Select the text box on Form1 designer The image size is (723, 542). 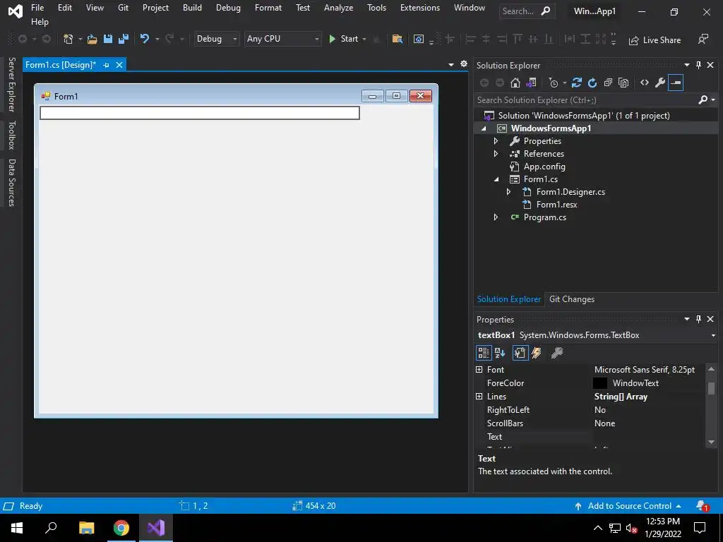pyautogui.click(x=200, y=113)
